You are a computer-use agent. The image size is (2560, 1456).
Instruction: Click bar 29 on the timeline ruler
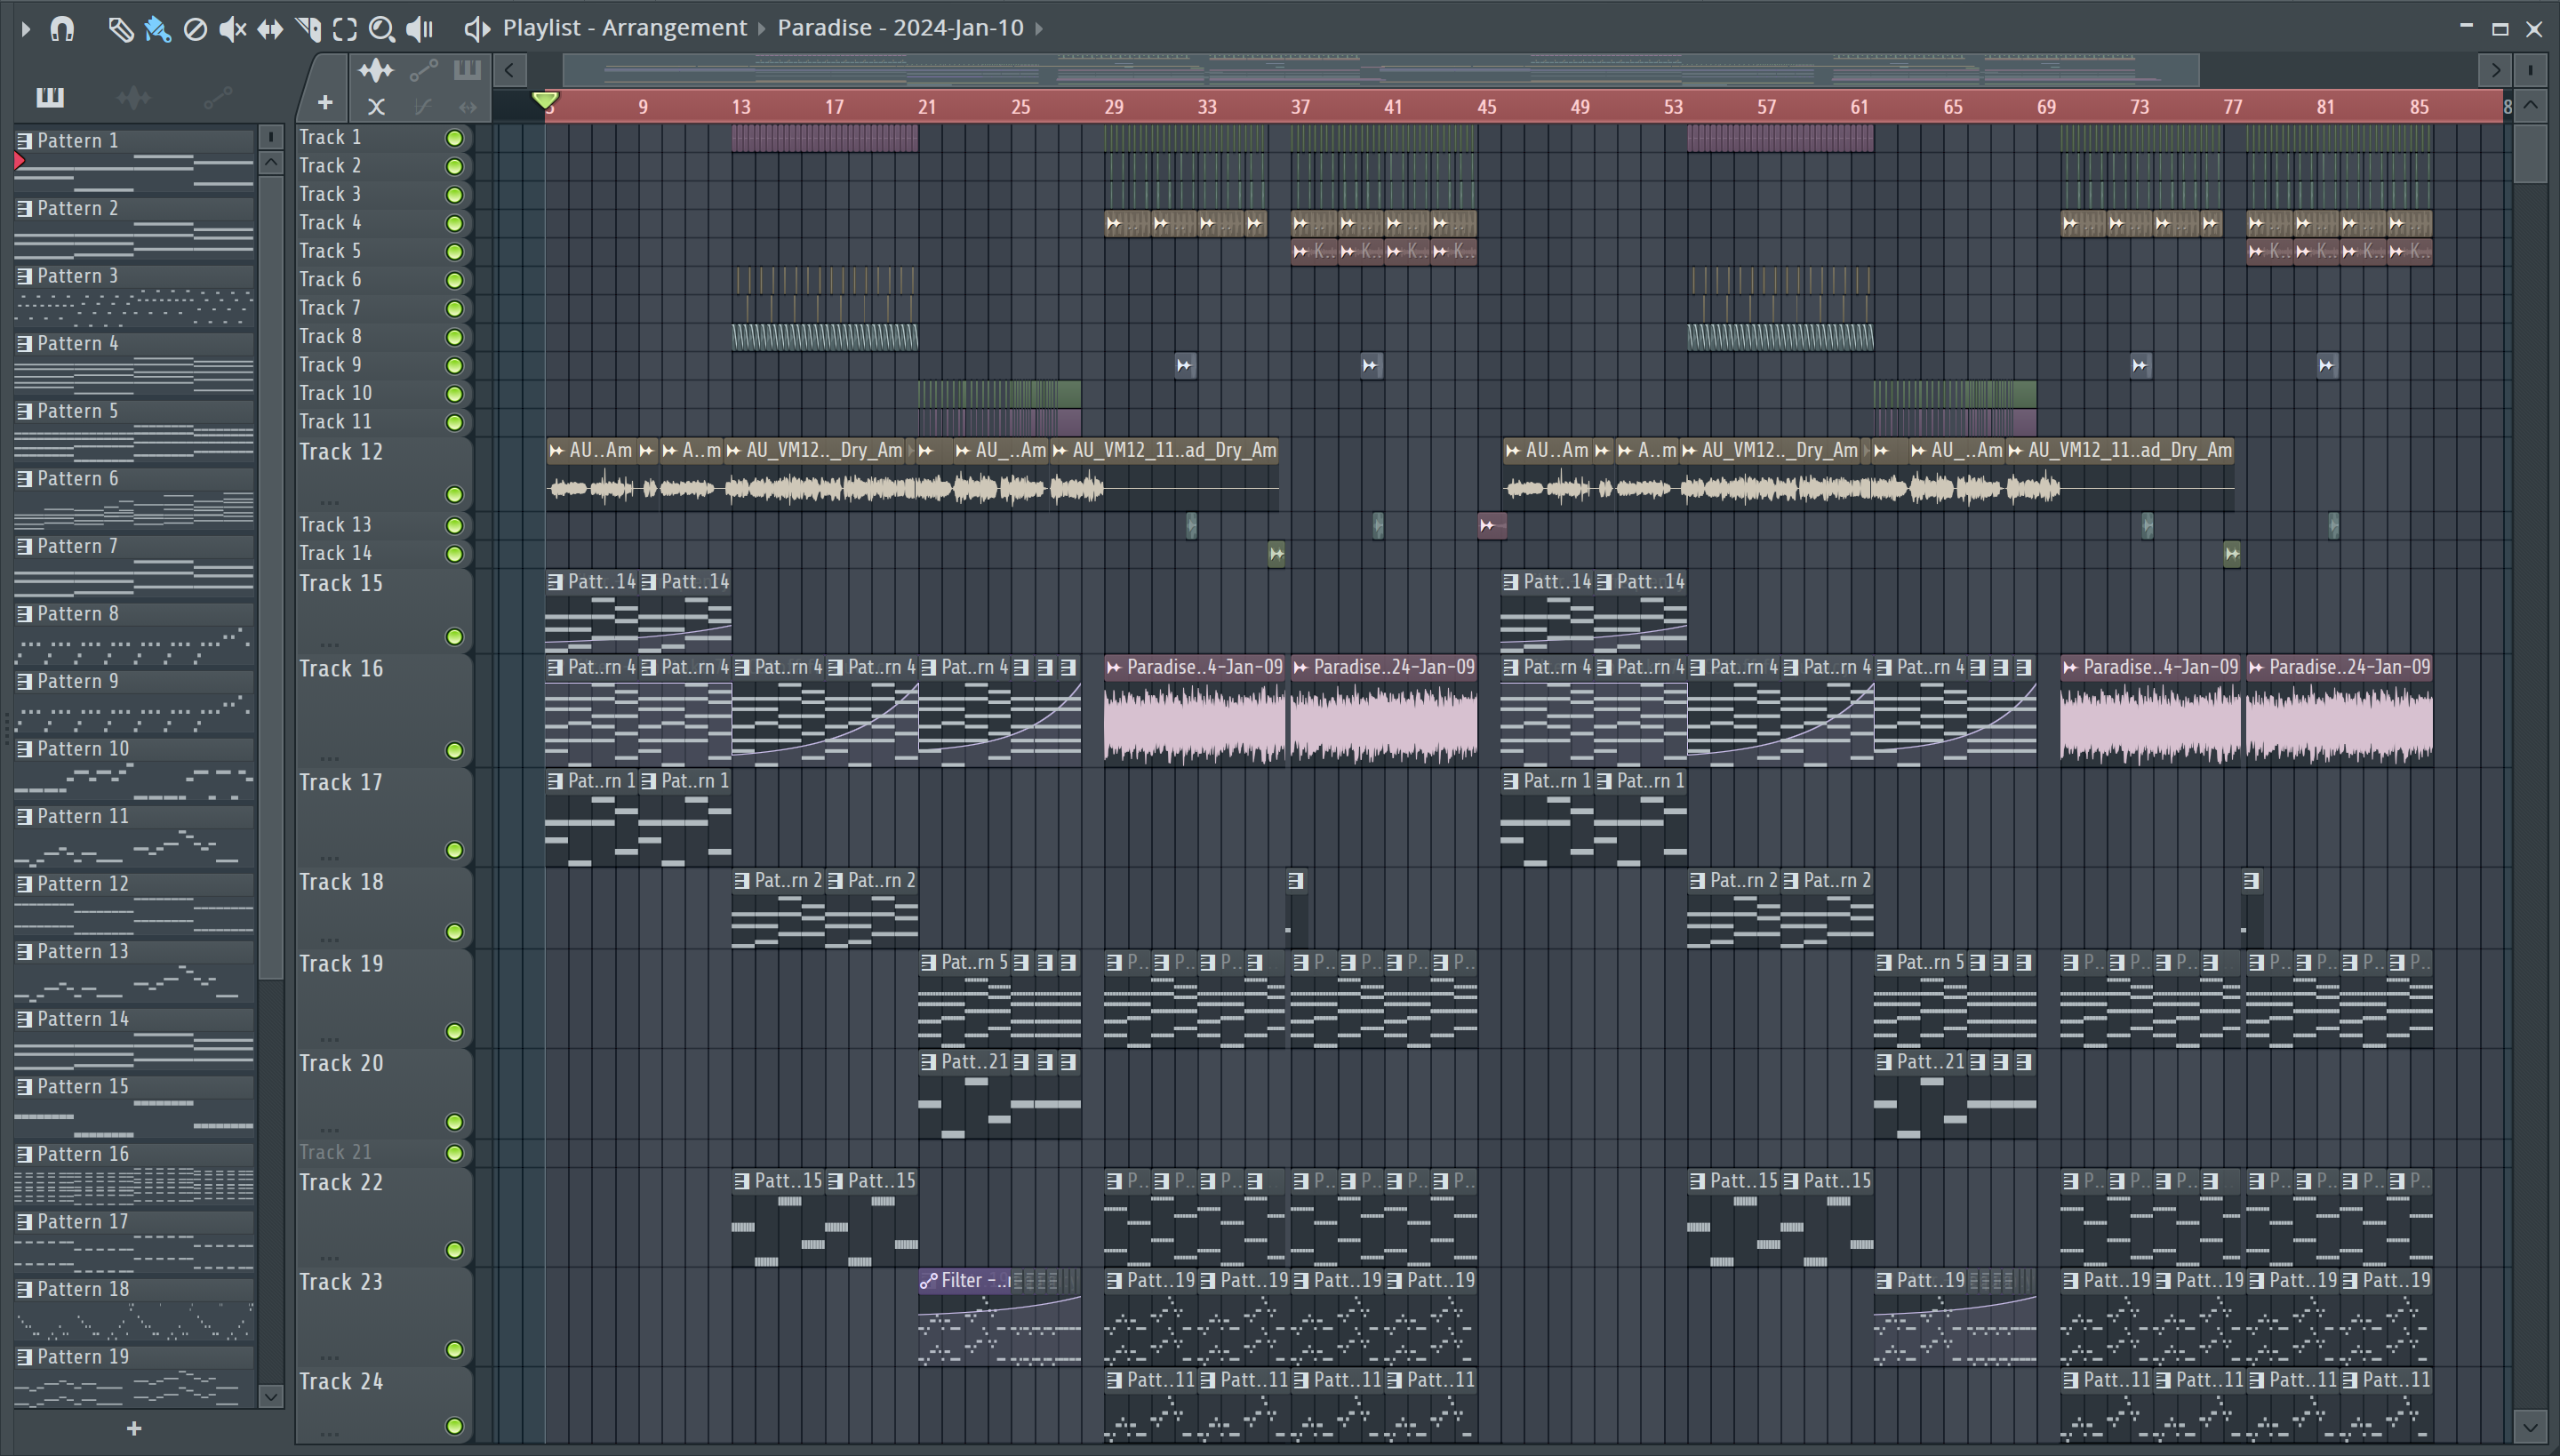point(1114,107)
